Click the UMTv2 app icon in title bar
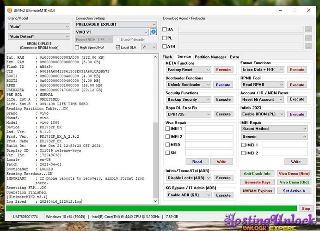Viewport: 320px width, 231px height. point(10,10)
